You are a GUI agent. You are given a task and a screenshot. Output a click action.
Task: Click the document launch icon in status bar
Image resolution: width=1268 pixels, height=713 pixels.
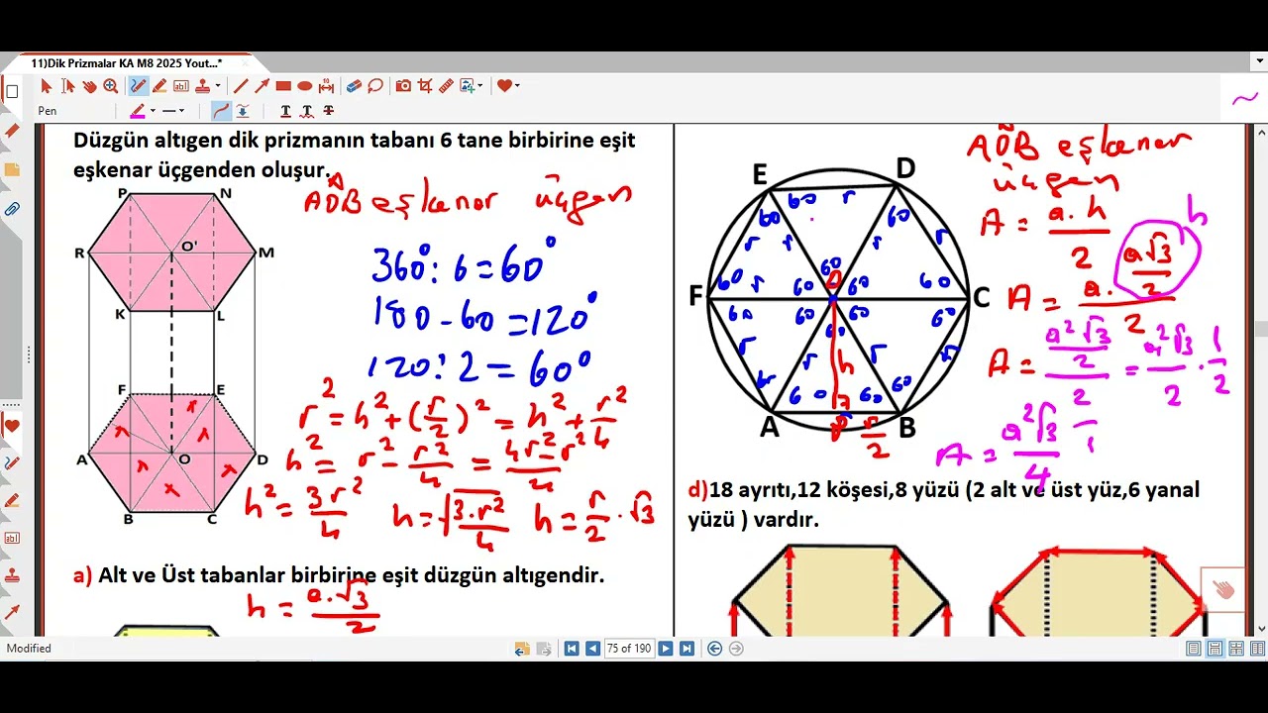pos(522,649)
